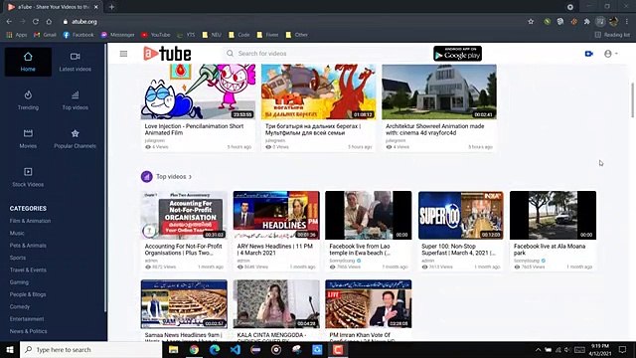Open Popular Channels in sidebar
This screenshot has height=358, width=636.
click(76, 139)
